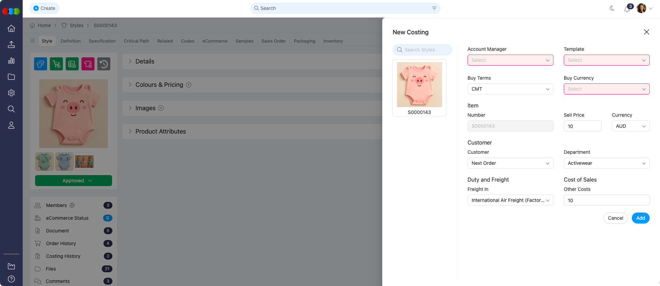Toggle dark mode moon icon

(x=612, y=8)
